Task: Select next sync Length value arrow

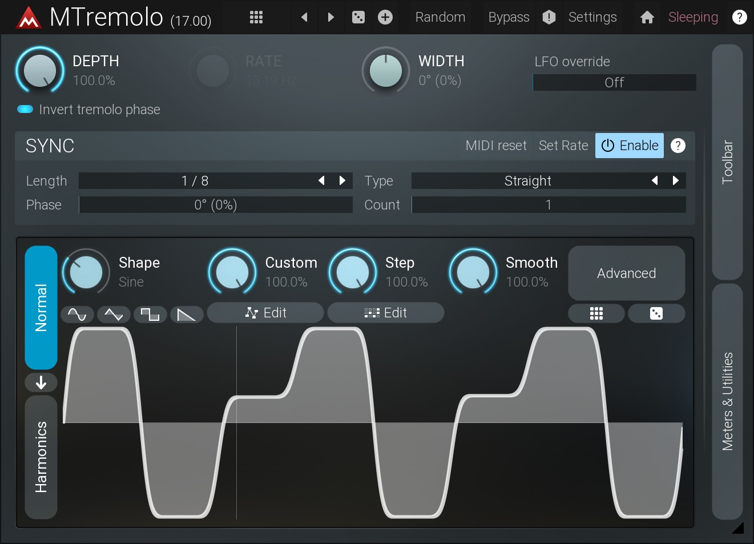Action: (x=342, y=180)
